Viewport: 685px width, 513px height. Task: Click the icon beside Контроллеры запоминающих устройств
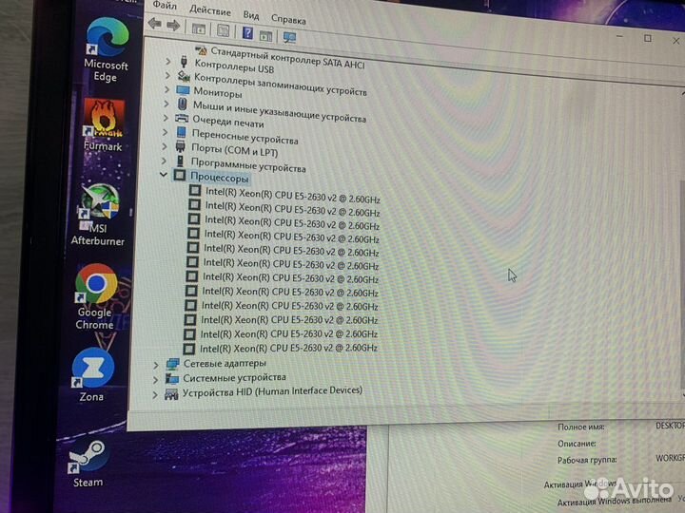point(184,76)
